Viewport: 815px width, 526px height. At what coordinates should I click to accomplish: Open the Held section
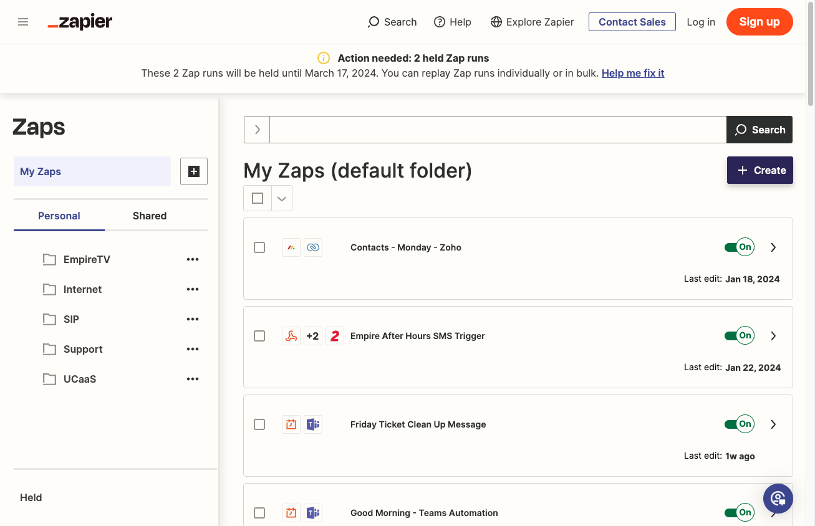point(31,497)
